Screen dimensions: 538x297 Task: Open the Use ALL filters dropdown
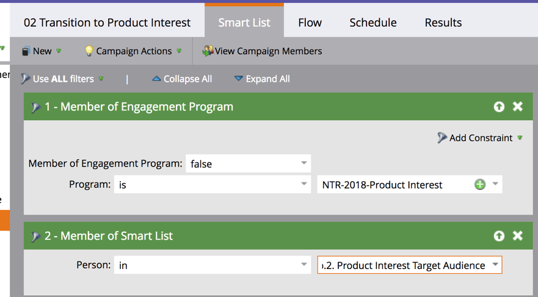click(x=62, y=79)
